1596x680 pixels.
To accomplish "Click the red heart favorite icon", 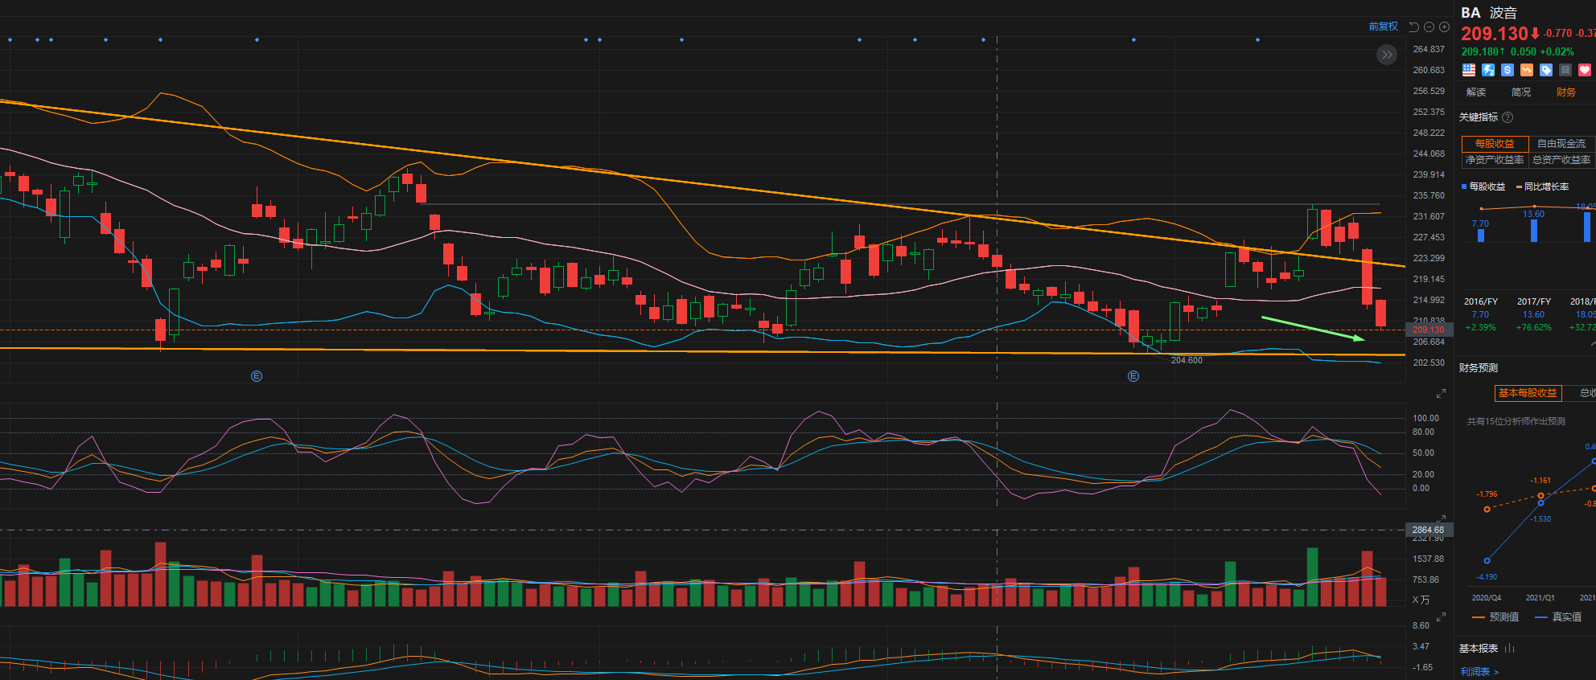I will pos(1585,70).
